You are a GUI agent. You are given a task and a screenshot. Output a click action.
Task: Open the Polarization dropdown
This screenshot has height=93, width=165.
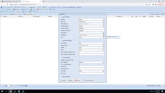(104, 33)
